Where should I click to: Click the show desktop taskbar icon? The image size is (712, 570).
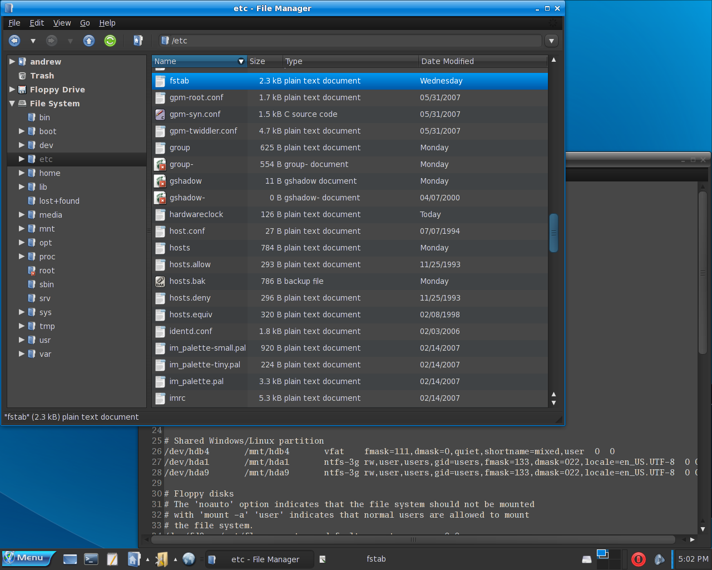point(70,559)
